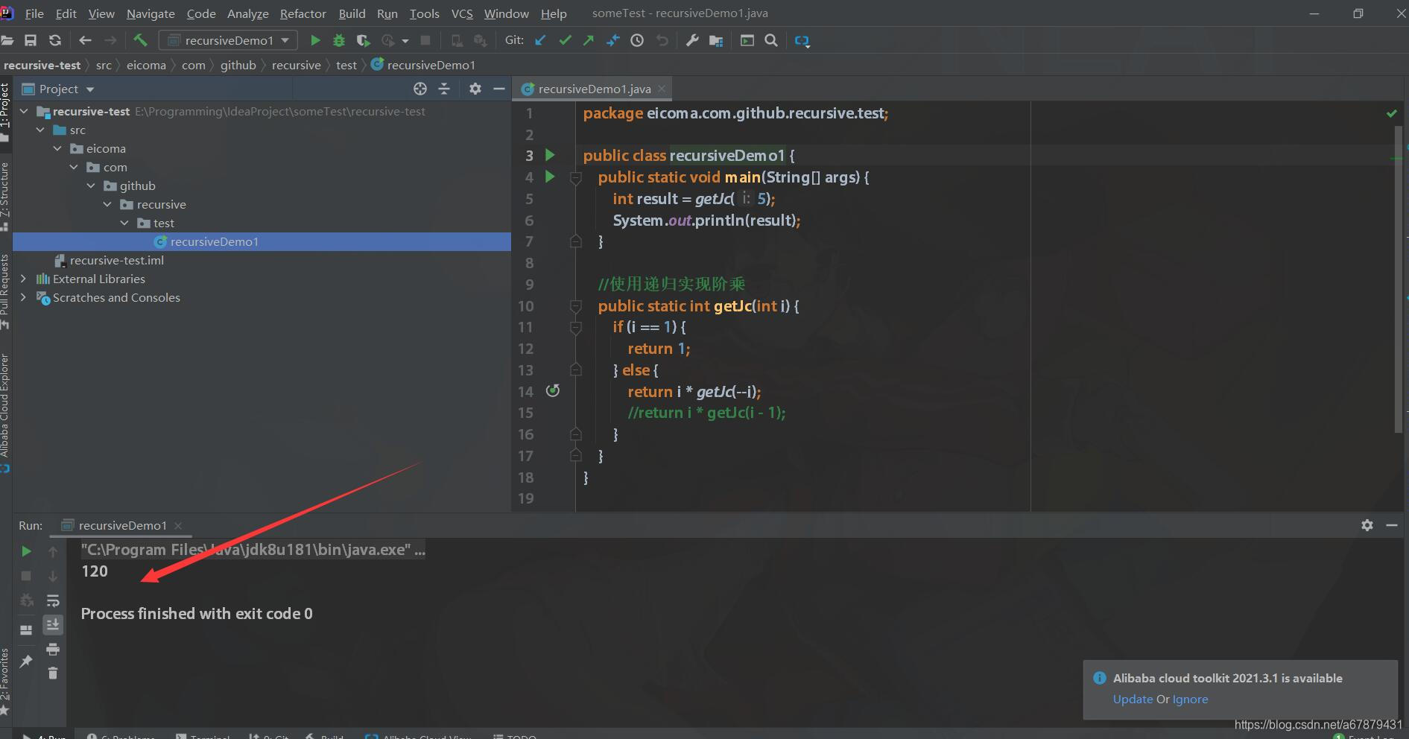Expand the External Libraries node
Image resolution: width=1409 pixels, height=739 pixels.
(24, 279)
